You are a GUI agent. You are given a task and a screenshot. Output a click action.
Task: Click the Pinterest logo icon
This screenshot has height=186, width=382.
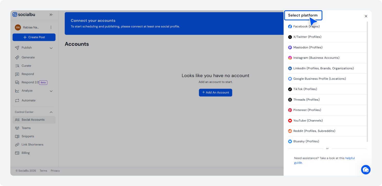click(290, 110)
